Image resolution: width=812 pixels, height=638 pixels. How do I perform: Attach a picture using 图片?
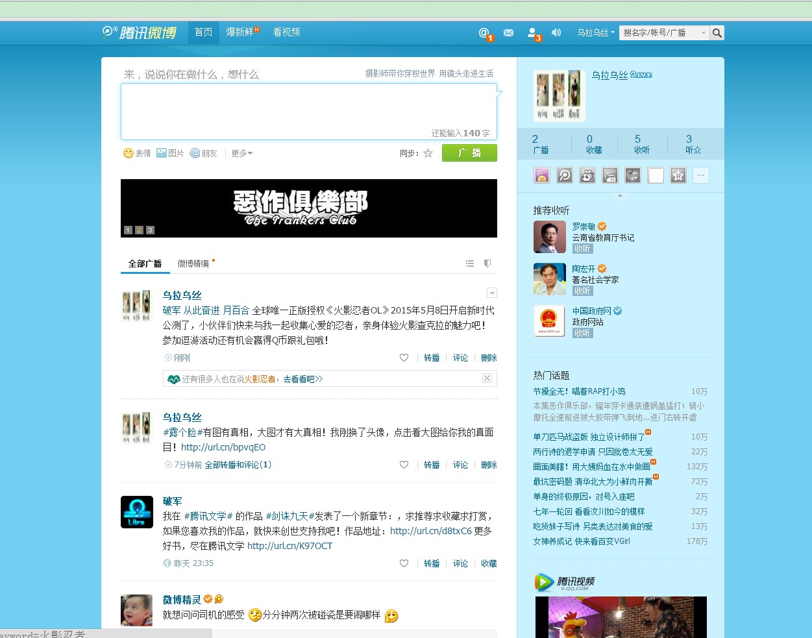[x=170, y=153]
